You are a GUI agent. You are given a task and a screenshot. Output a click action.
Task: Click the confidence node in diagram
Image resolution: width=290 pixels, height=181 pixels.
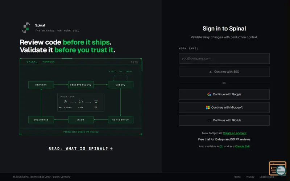click(x=121, y=120)
